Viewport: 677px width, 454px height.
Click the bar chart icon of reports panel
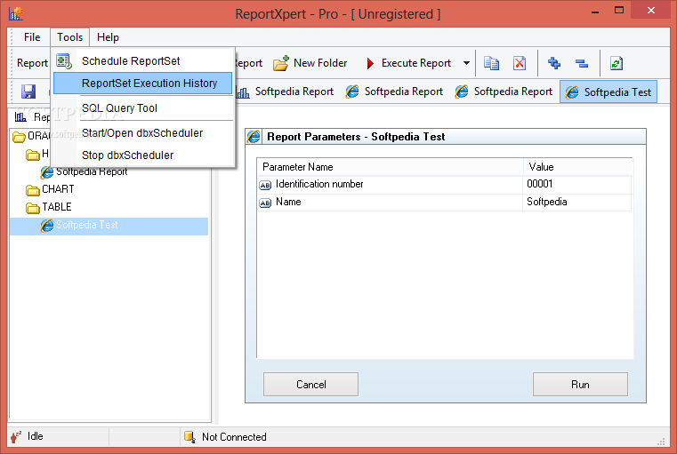(x=20, y=116)
